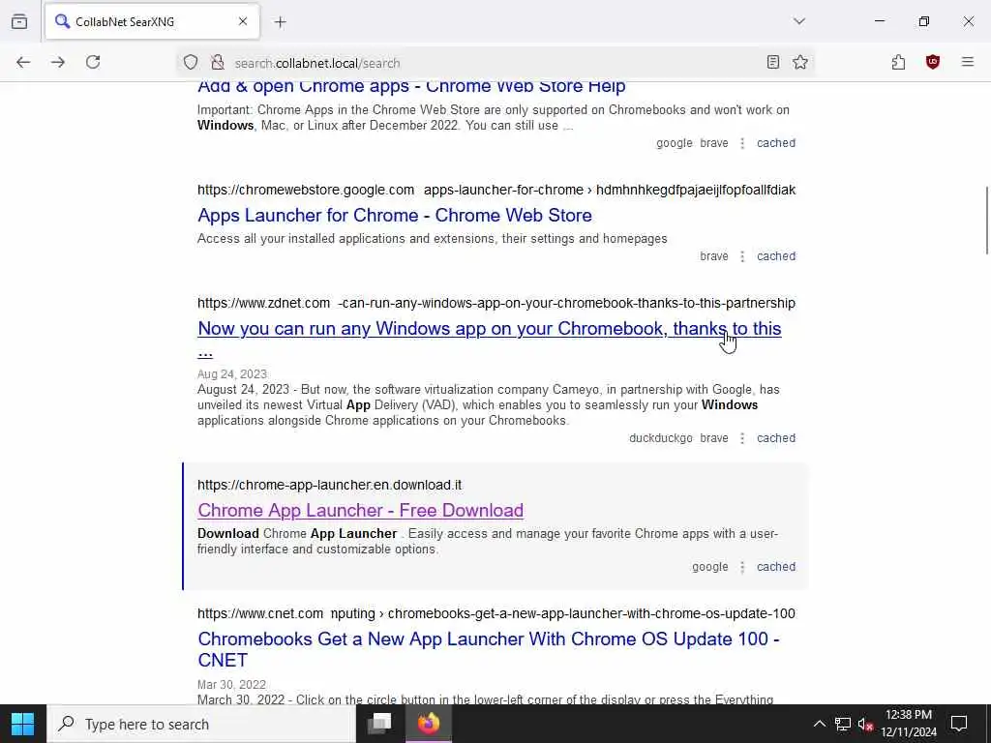Image resolution: width=991 pixels, height=743 pixels.
Task: Open more options dots for Chrome Web Store Help result
Action: pos(742,143)
